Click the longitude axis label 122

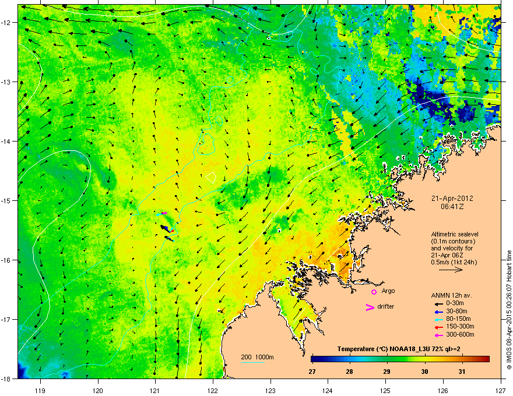point(213,390)
